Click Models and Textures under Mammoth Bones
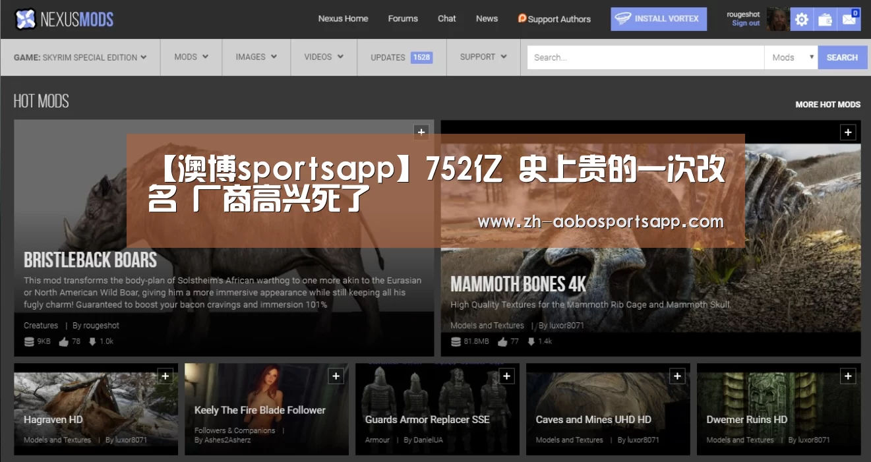The width and height of the screenshot is (871, 462). pyautogui.click(x=487, y=326)
